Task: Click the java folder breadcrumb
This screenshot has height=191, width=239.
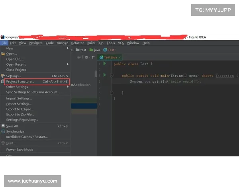Action: click(x=95, y=50)
